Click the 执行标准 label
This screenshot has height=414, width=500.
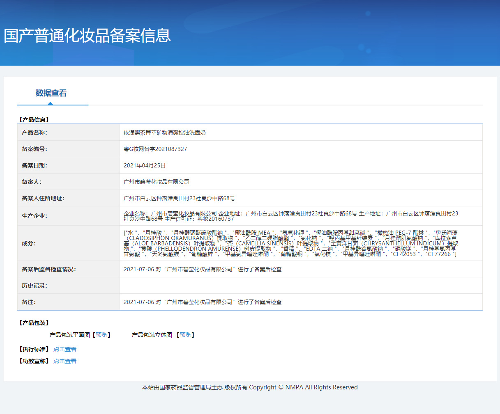34,349
